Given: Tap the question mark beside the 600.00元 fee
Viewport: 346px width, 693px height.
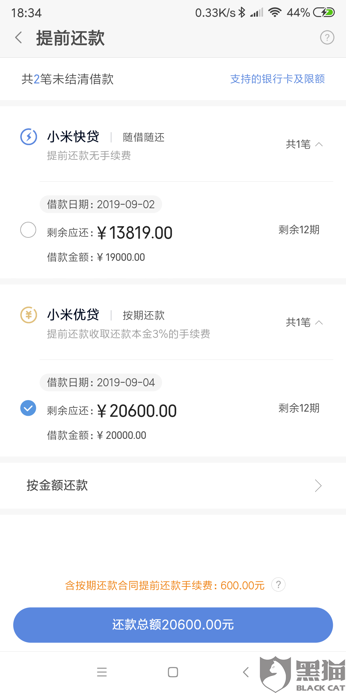Looking at the screenshot, I should (278, 585).
